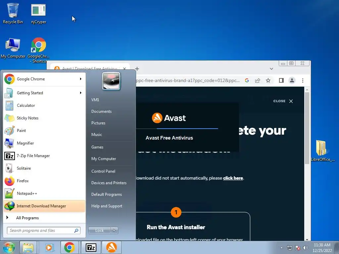Open Documents in Start menu
Viewport: 339px width, 254px height.
point(101,111)
